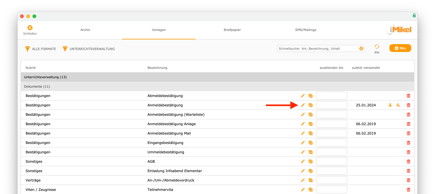
Task: Click ausblenden bis field for Anmeldebestätigung Mail
Action: 332,133
